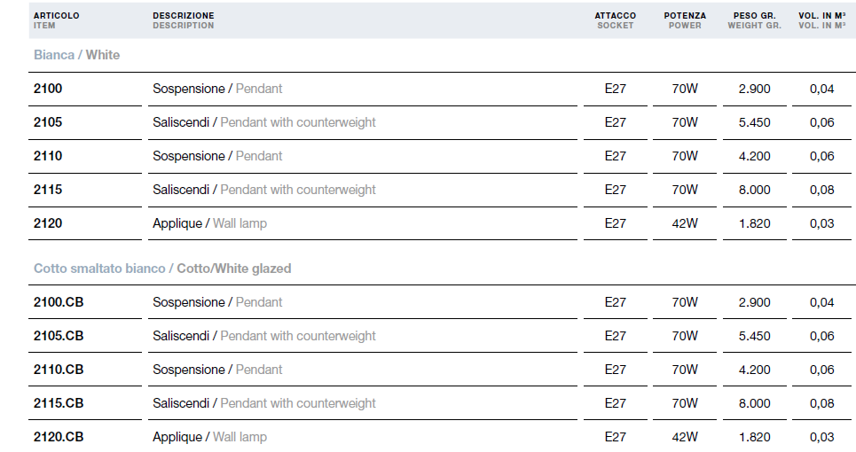Viewport: 856px width, 452px height.
Task: Click the Attacco / Socket column header
Action: coord(616,20)
